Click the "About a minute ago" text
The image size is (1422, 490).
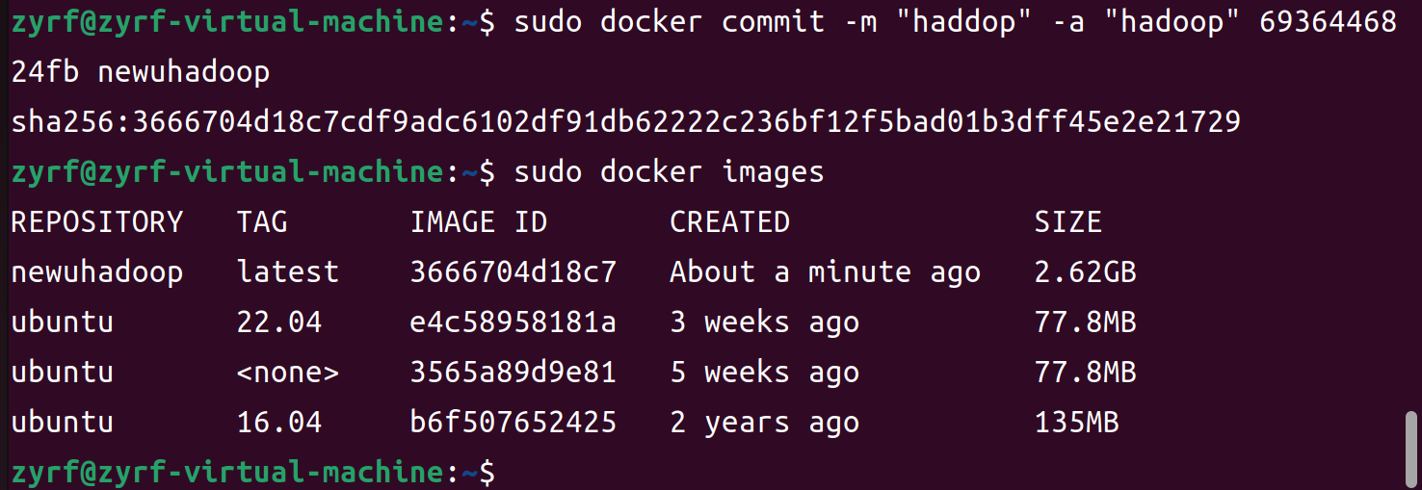[x=825, y=272]
